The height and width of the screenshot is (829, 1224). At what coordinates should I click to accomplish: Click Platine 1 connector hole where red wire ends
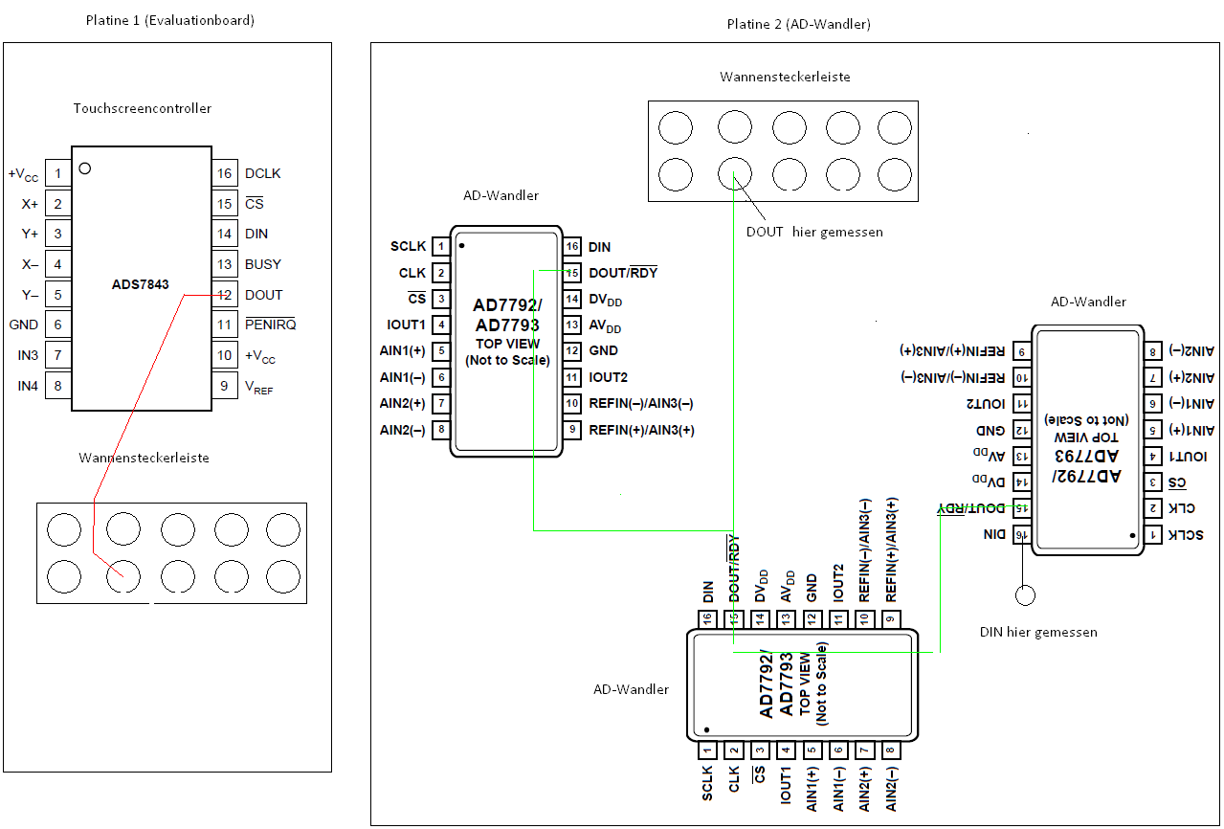click(x=123, y=577)
